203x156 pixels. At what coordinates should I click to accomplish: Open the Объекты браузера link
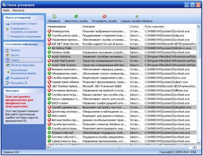[x=22, y=65]
